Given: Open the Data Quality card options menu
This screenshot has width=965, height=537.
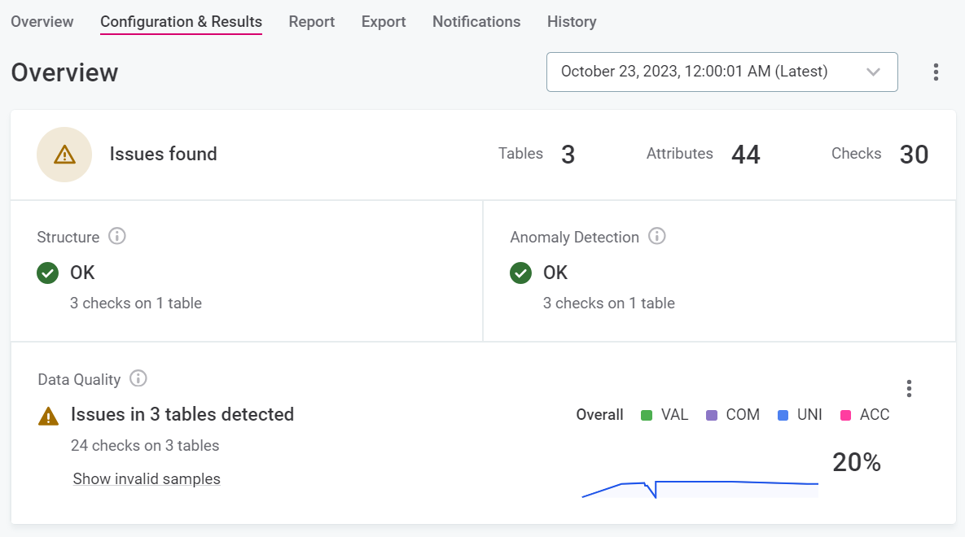Looking at the screenshot, I should click(x=909, y=388).
